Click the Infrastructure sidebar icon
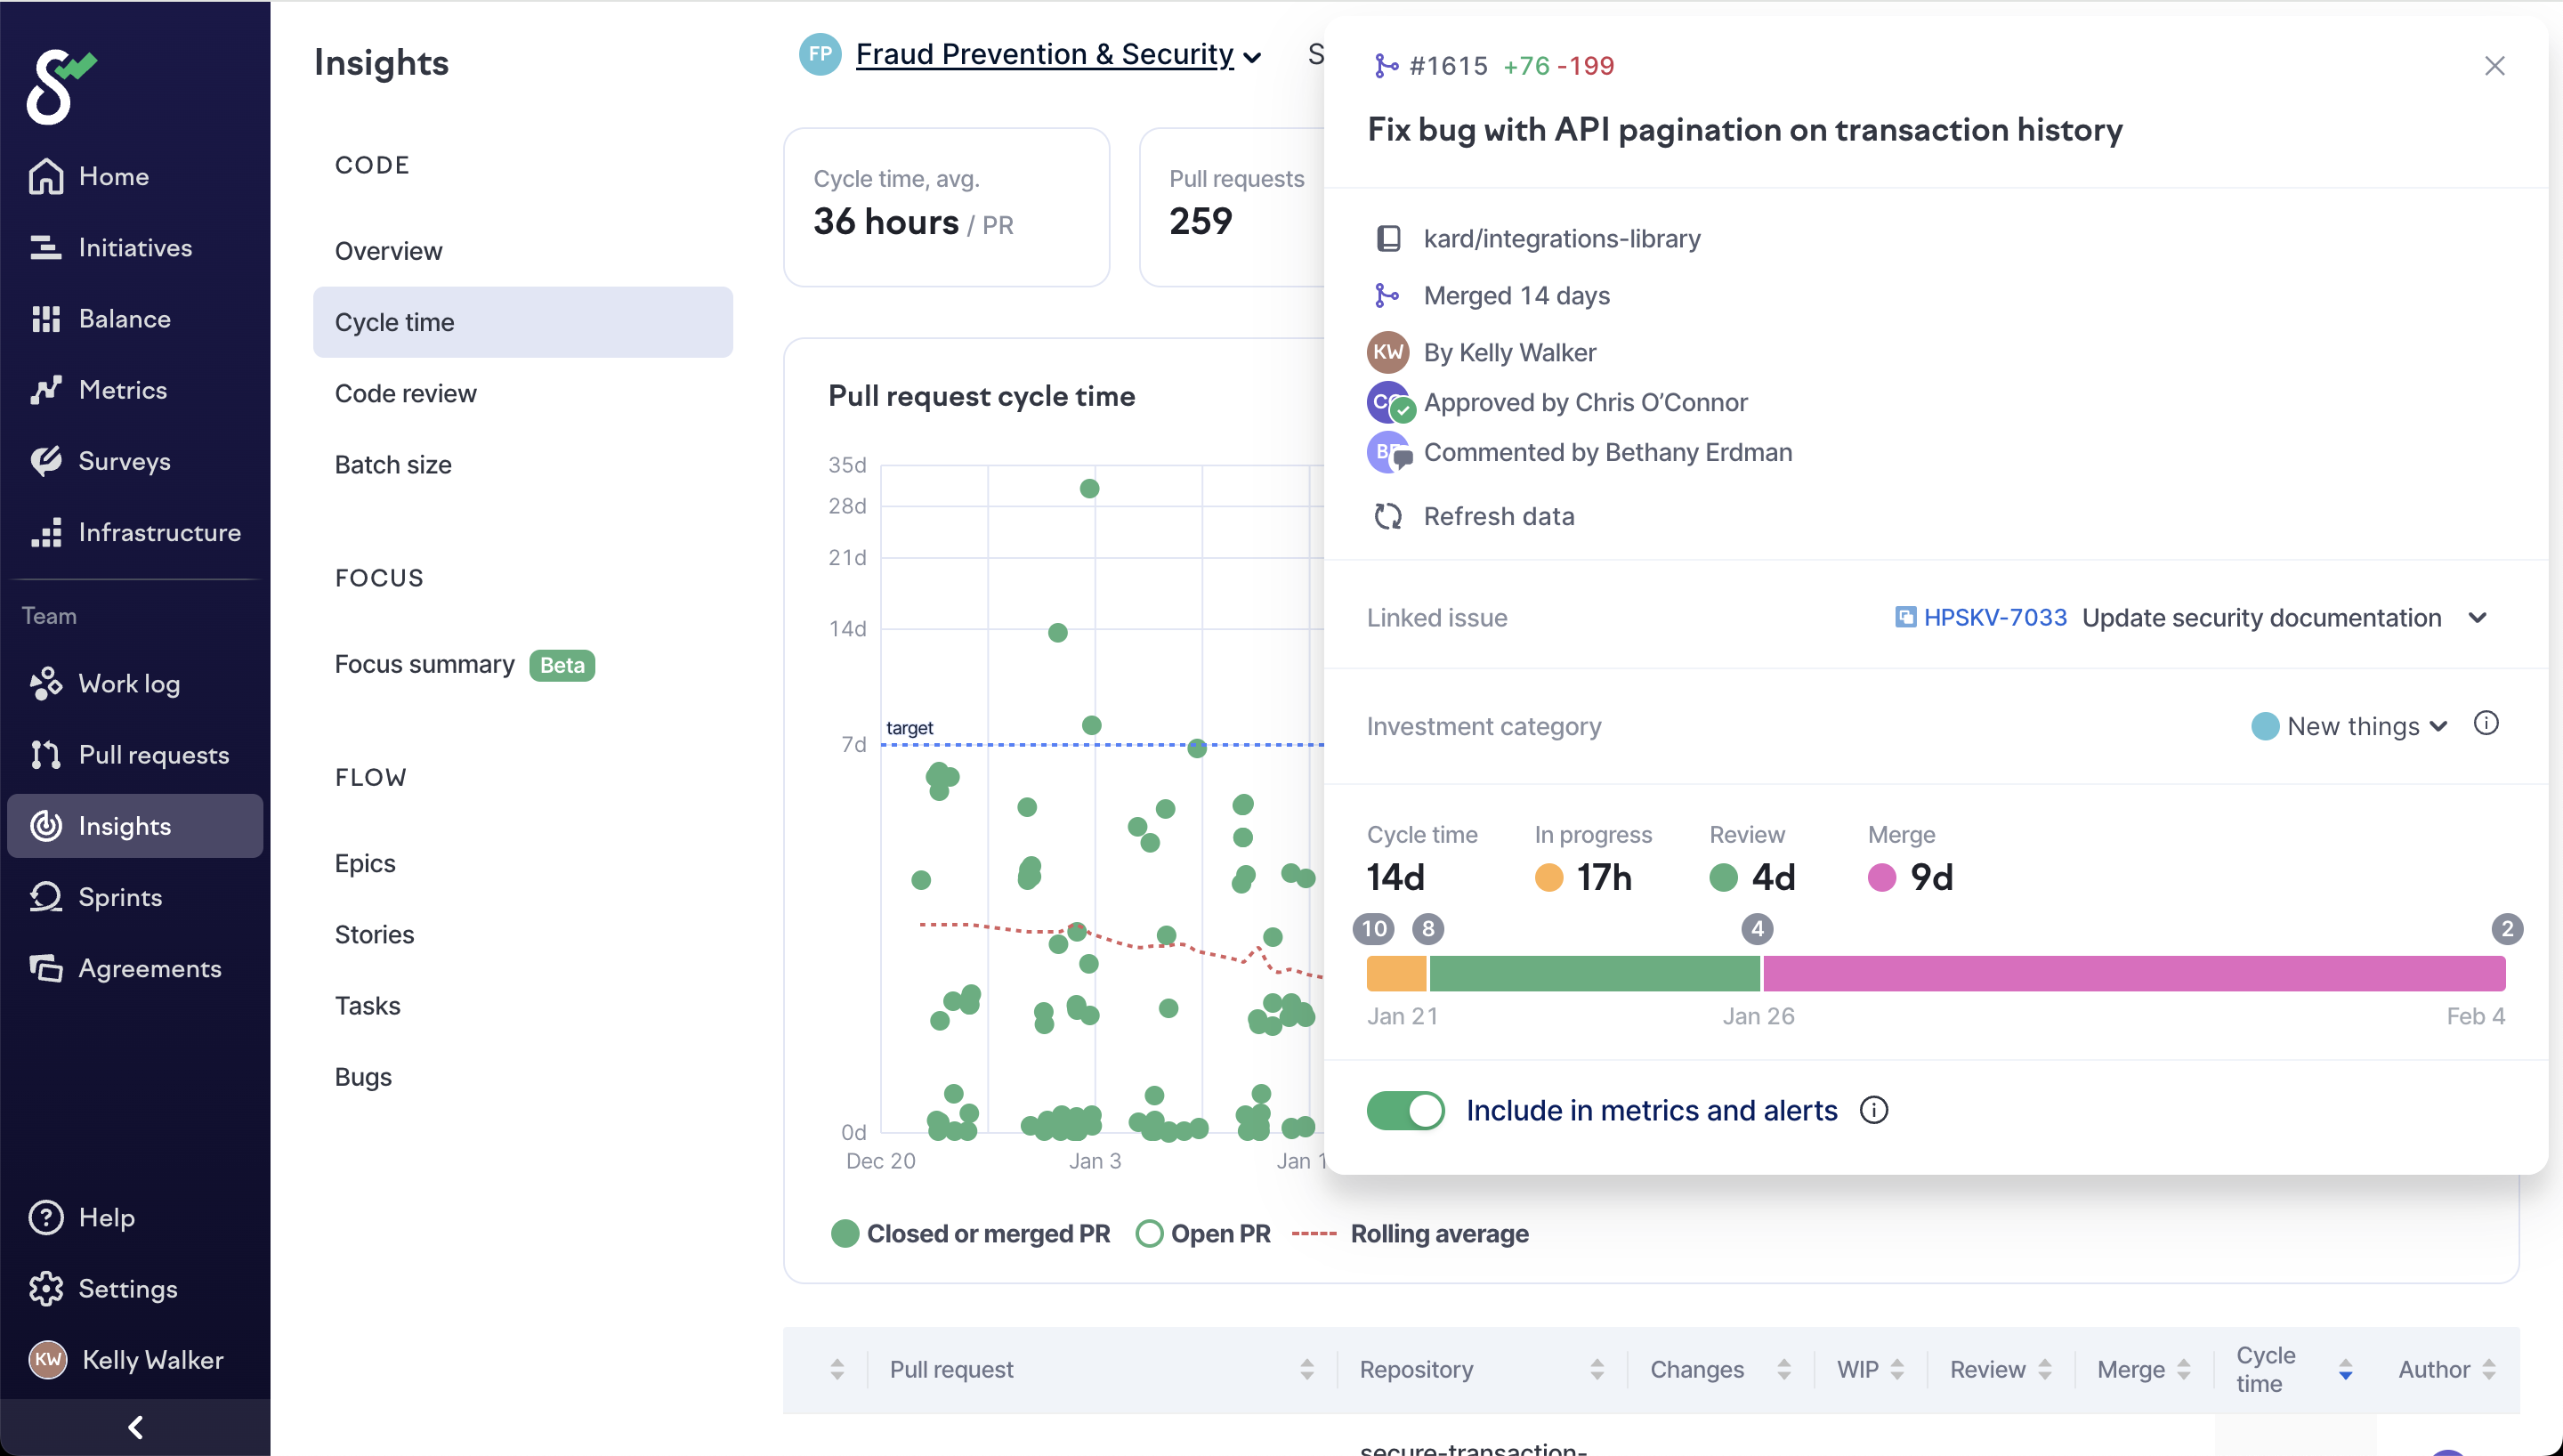The height and width of the screenshot is (1456, 2563). [x=46, y=532]
